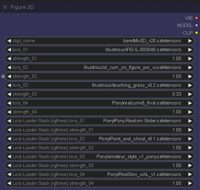Click right arrow on FIG IL-000040 lora row
Screen dimensions: 200x190
click(190, 50)
